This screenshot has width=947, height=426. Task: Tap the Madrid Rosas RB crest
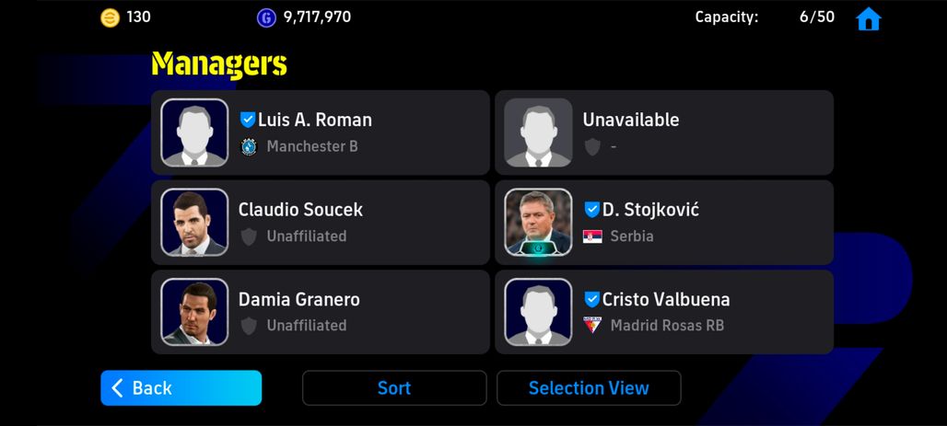click(x=592, y=325)
